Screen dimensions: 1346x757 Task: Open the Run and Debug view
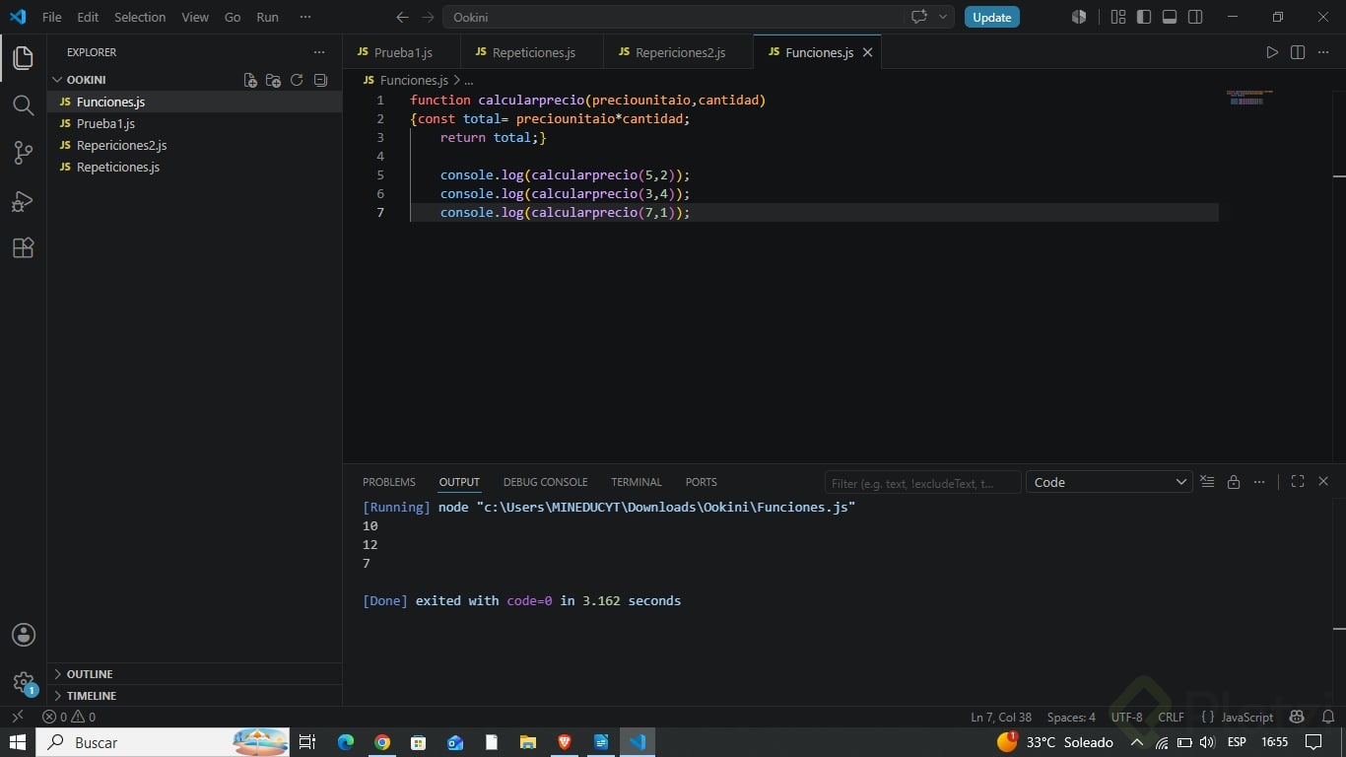(23, 201)
